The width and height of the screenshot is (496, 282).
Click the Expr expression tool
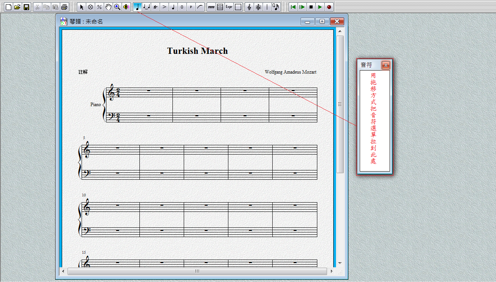(x=229, y=7)
